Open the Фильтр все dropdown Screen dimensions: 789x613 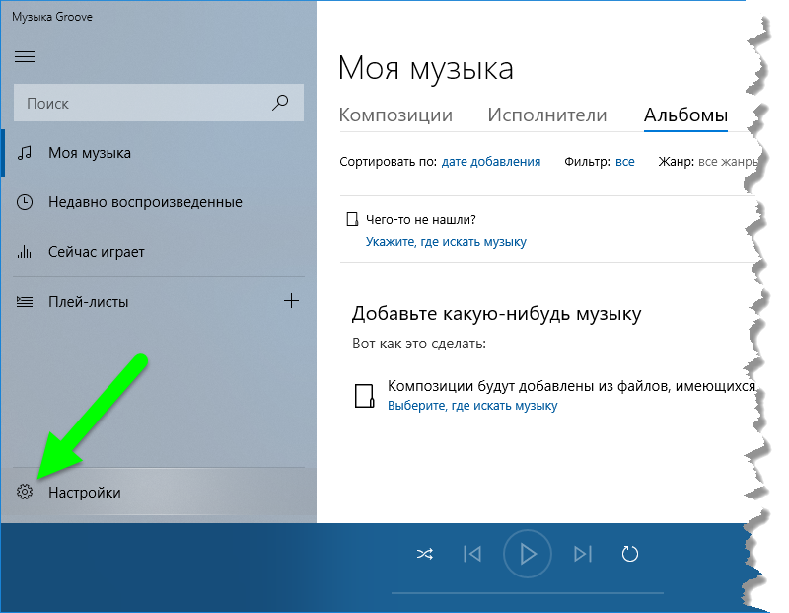point(624,162)
